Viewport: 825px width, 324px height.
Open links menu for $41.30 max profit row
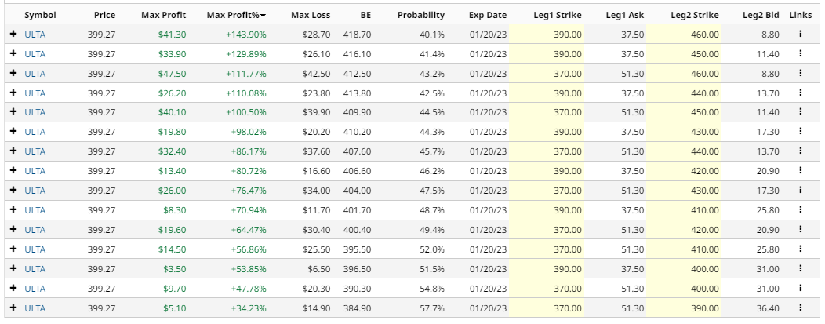click(x=800, y=34)
